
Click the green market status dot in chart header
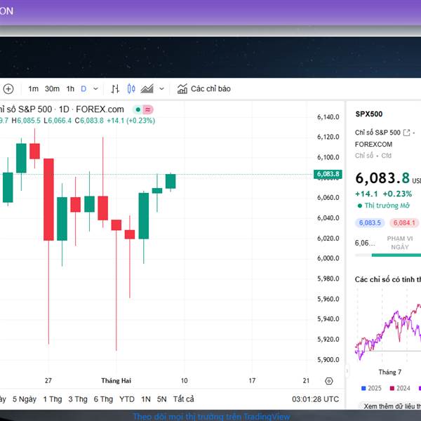pos(138,109)
